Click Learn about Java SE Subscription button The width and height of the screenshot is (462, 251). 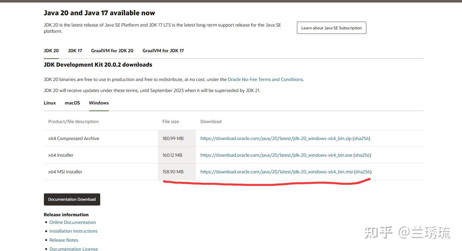click(331, 28)
